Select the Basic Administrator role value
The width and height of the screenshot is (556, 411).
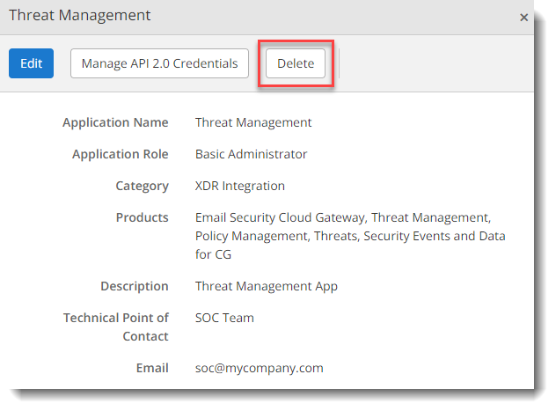click(x=251, y=154)
